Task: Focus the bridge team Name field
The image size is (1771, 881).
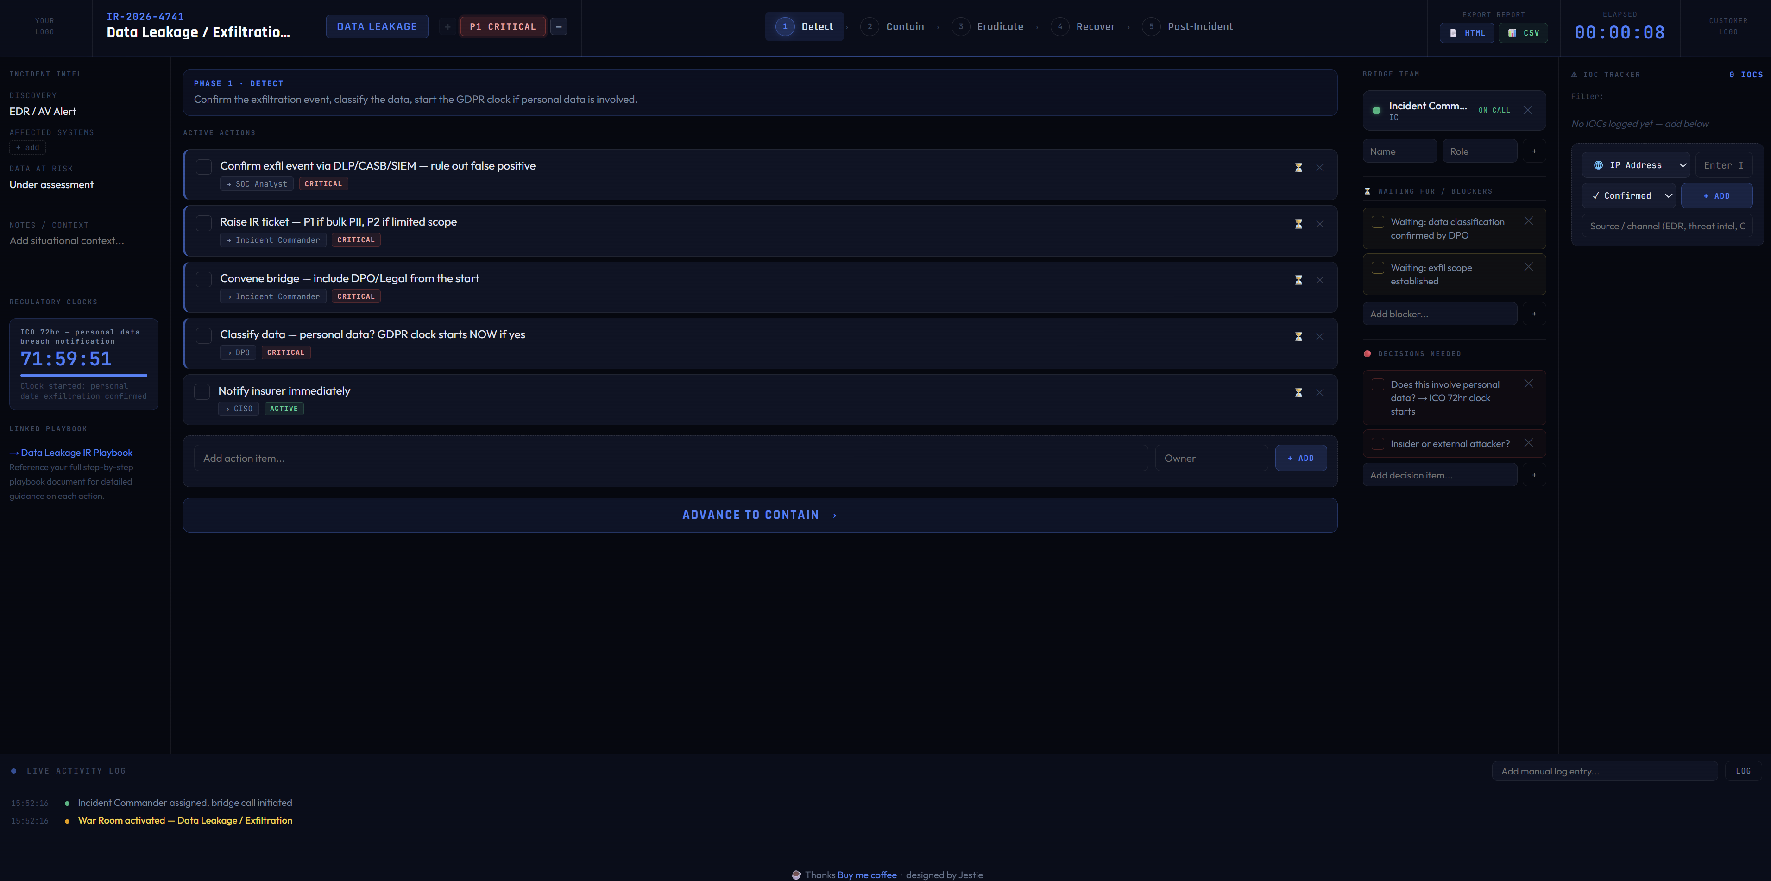Action: point(1400,151)
